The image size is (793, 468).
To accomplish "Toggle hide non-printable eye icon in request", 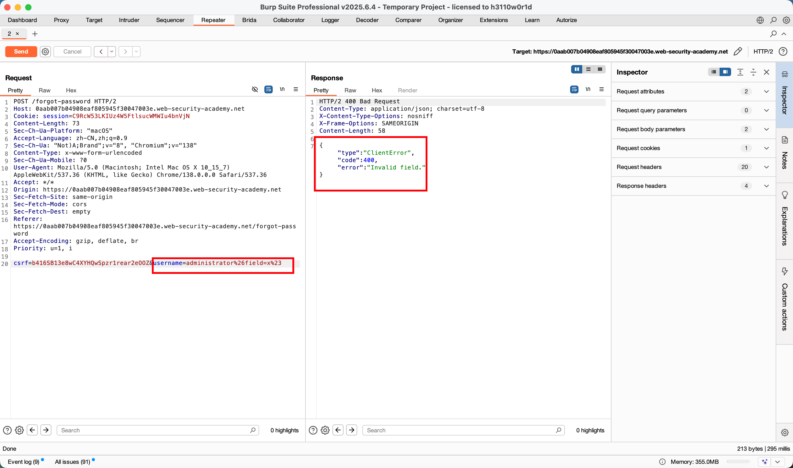I will [255, 89].
